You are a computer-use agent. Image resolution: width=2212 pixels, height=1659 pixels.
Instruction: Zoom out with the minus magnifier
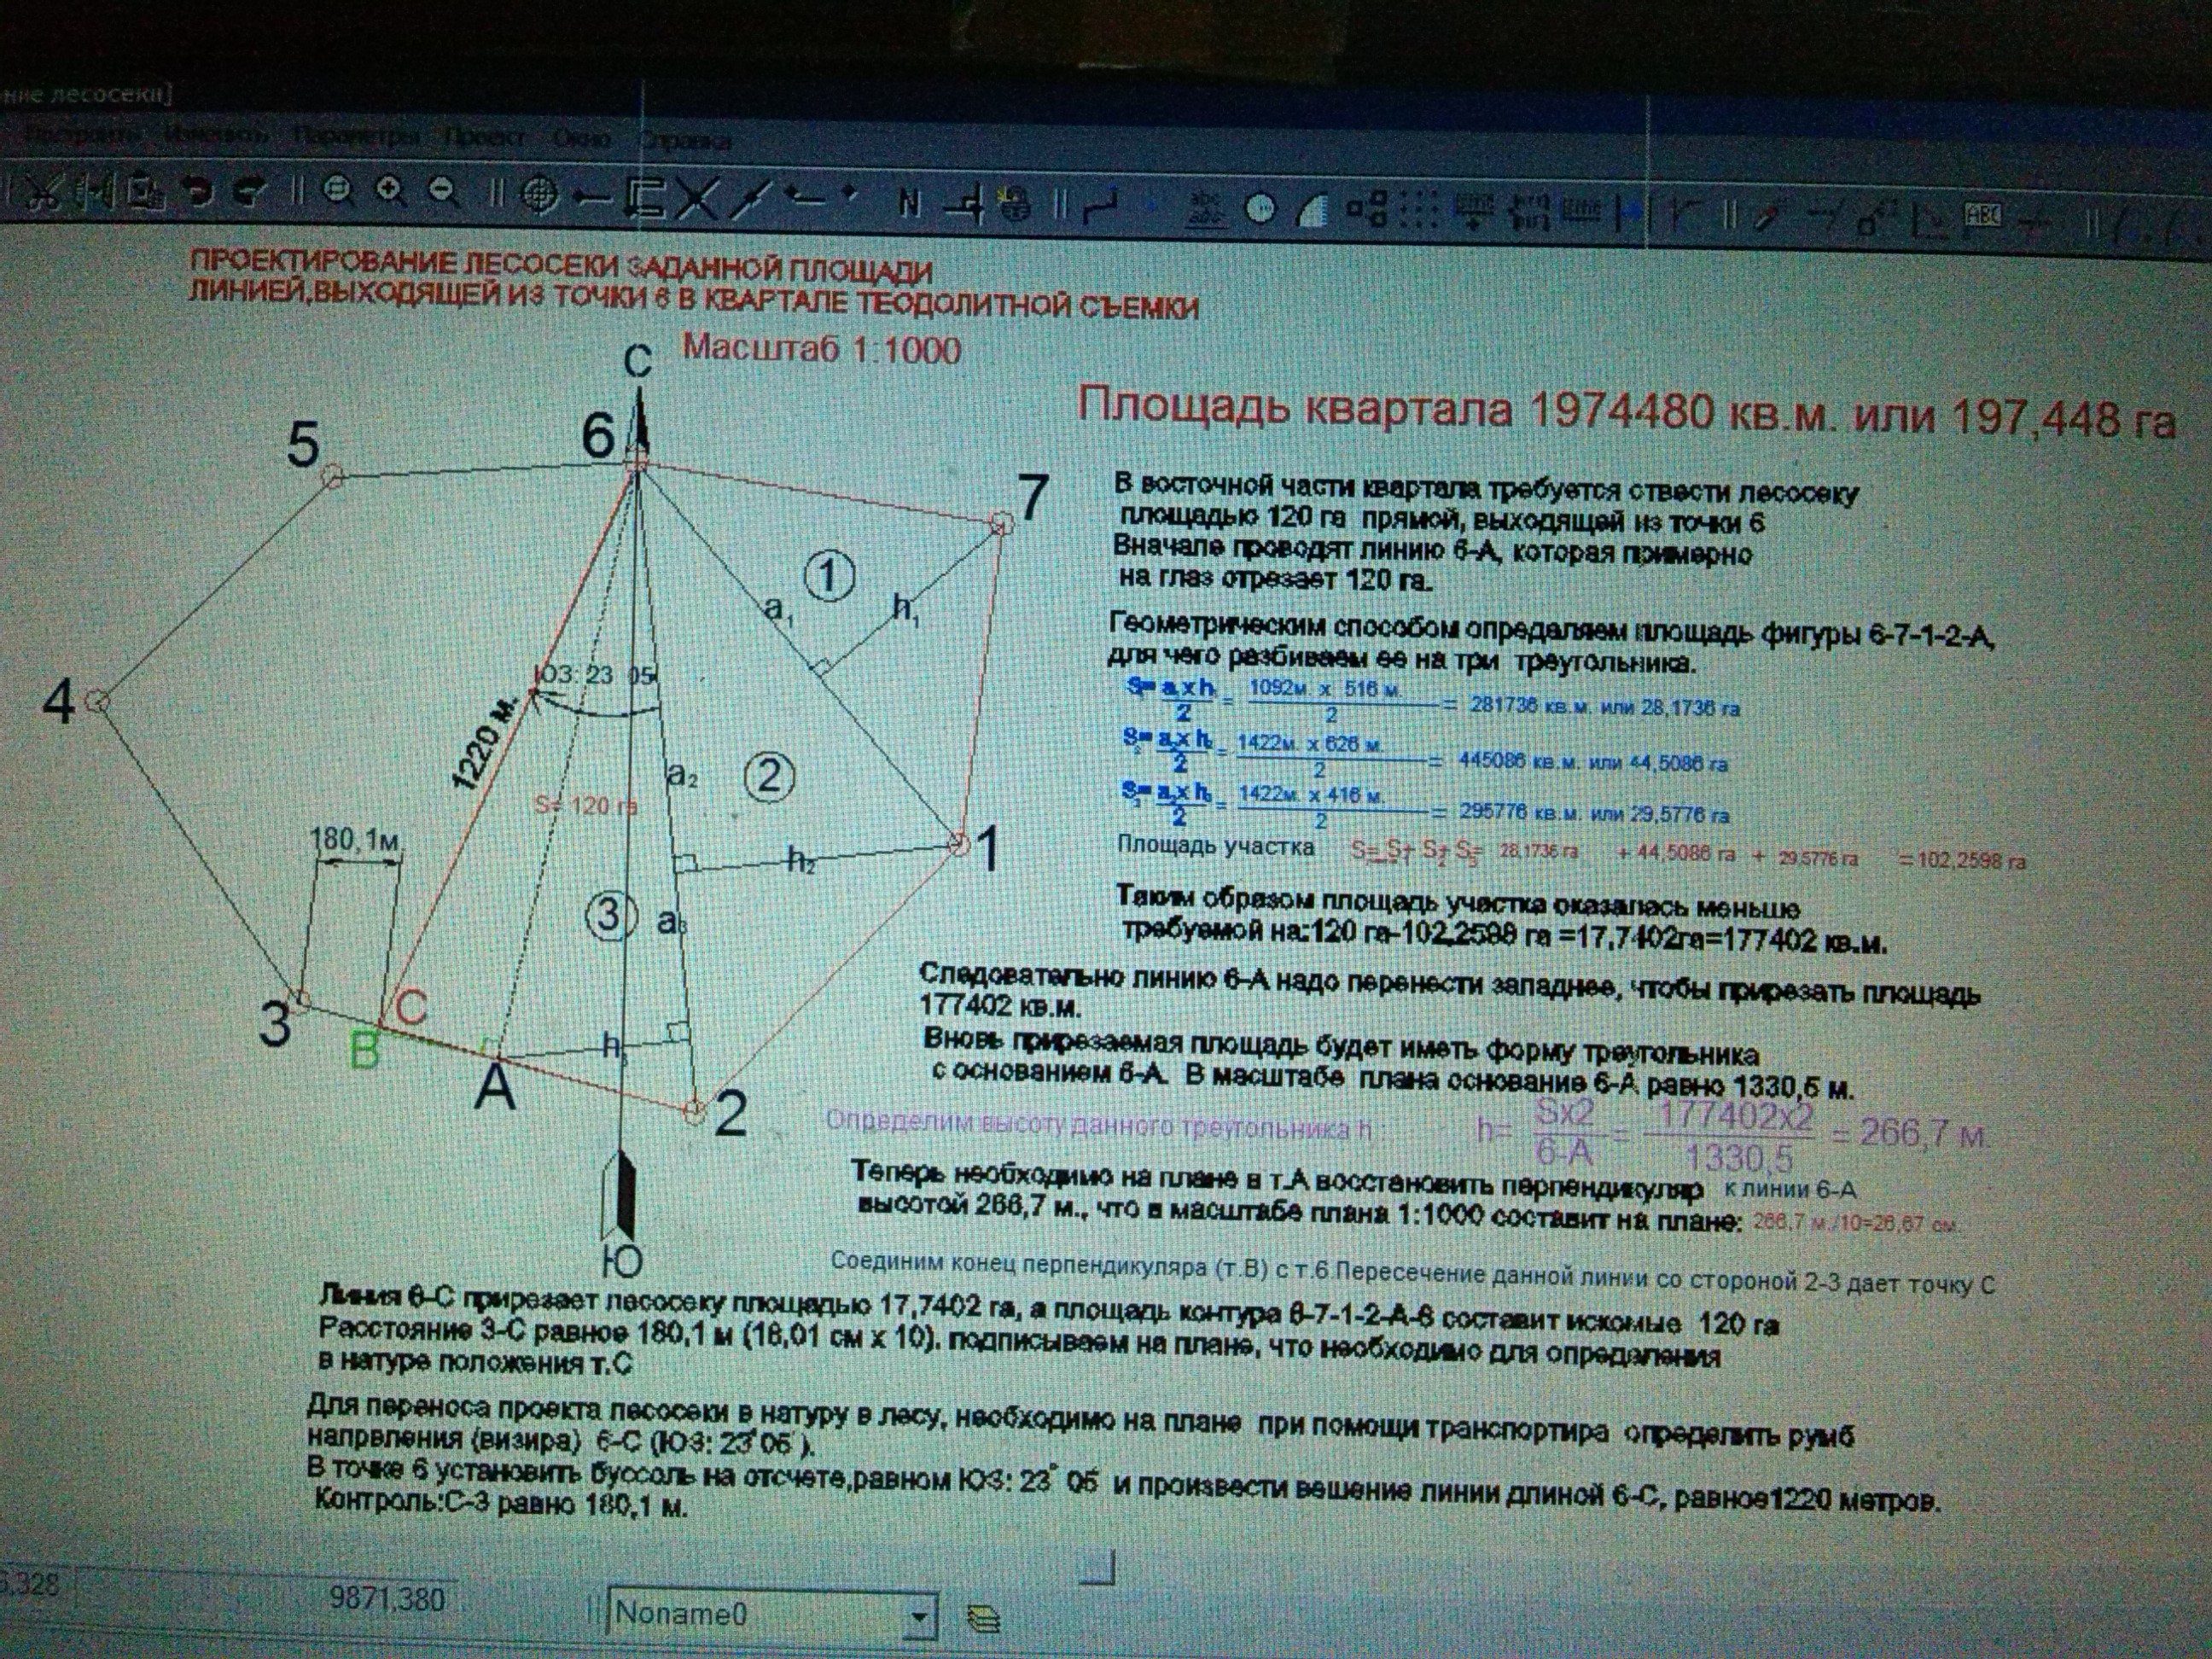click(x=443, y=190)
